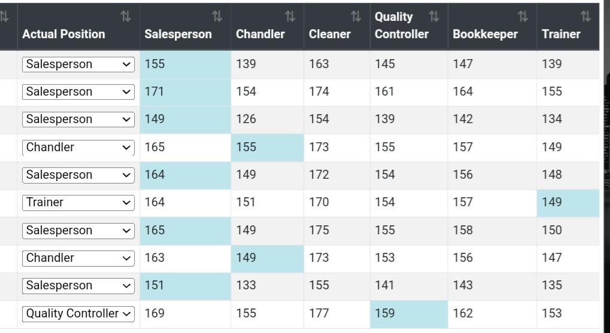Screen dimensions: 610x333
Task: Open first row Salesperson position dropdown
Action: [x=78, y=65]
